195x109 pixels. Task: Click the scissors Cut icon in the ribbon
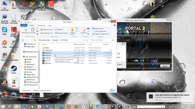coord(37,28)
